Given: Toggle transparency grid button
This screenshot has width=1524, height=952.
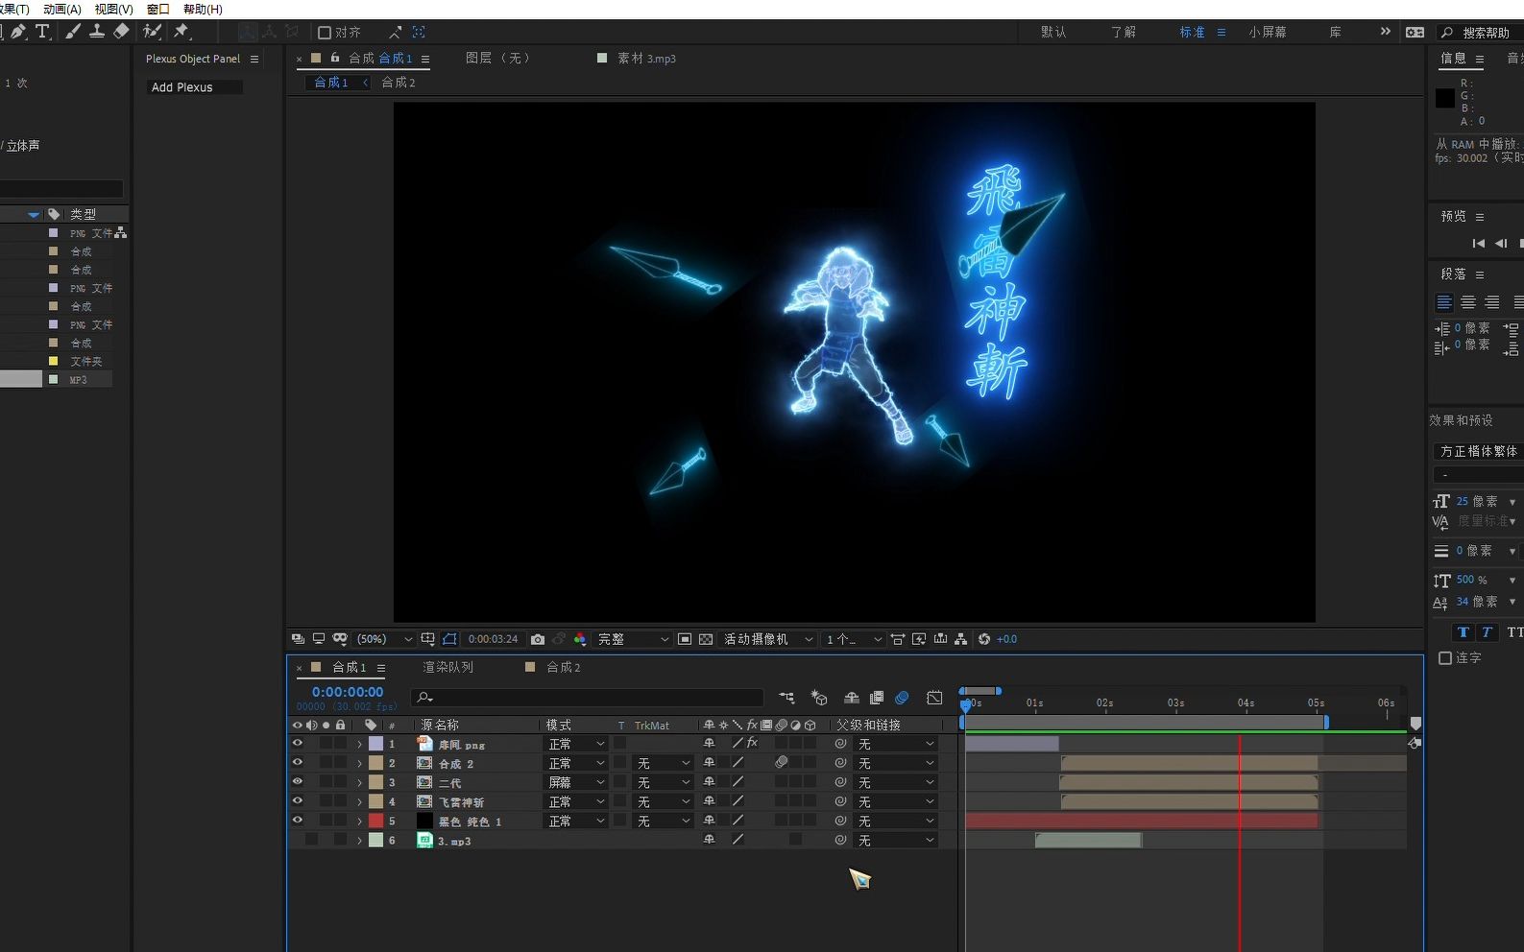Looking at the screenshot, I should 706,639.
